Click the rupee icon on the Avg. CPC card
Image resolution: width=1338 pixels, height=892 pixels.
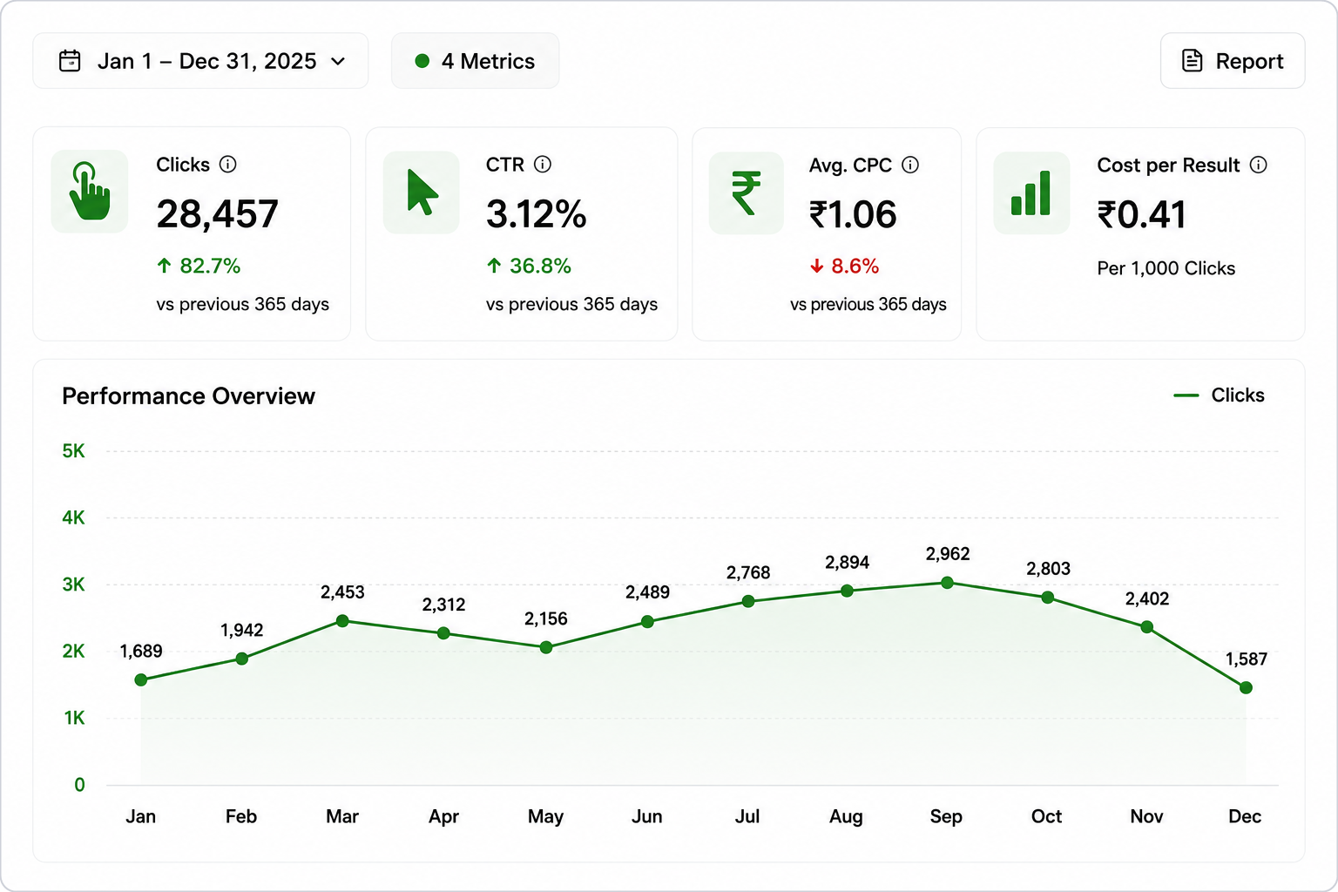point(747,193)
